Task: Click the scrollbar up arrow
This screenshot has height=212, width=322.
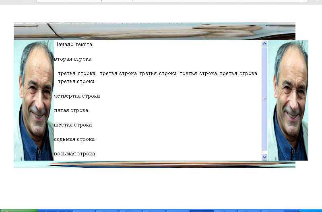Action: click(264, 44)
